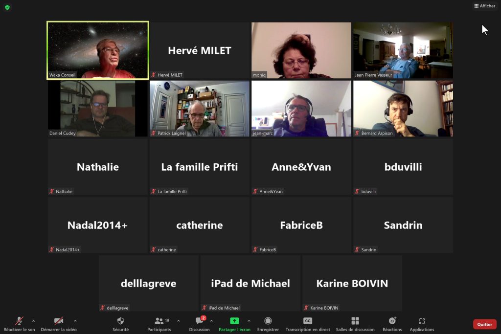Open the Participants panel icon

click(x=159, y=321)
